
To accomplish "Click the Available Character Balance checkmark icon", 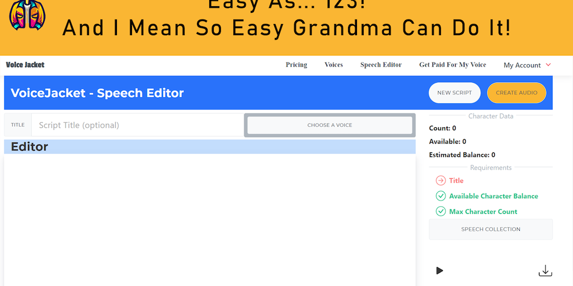I will 441,196.
